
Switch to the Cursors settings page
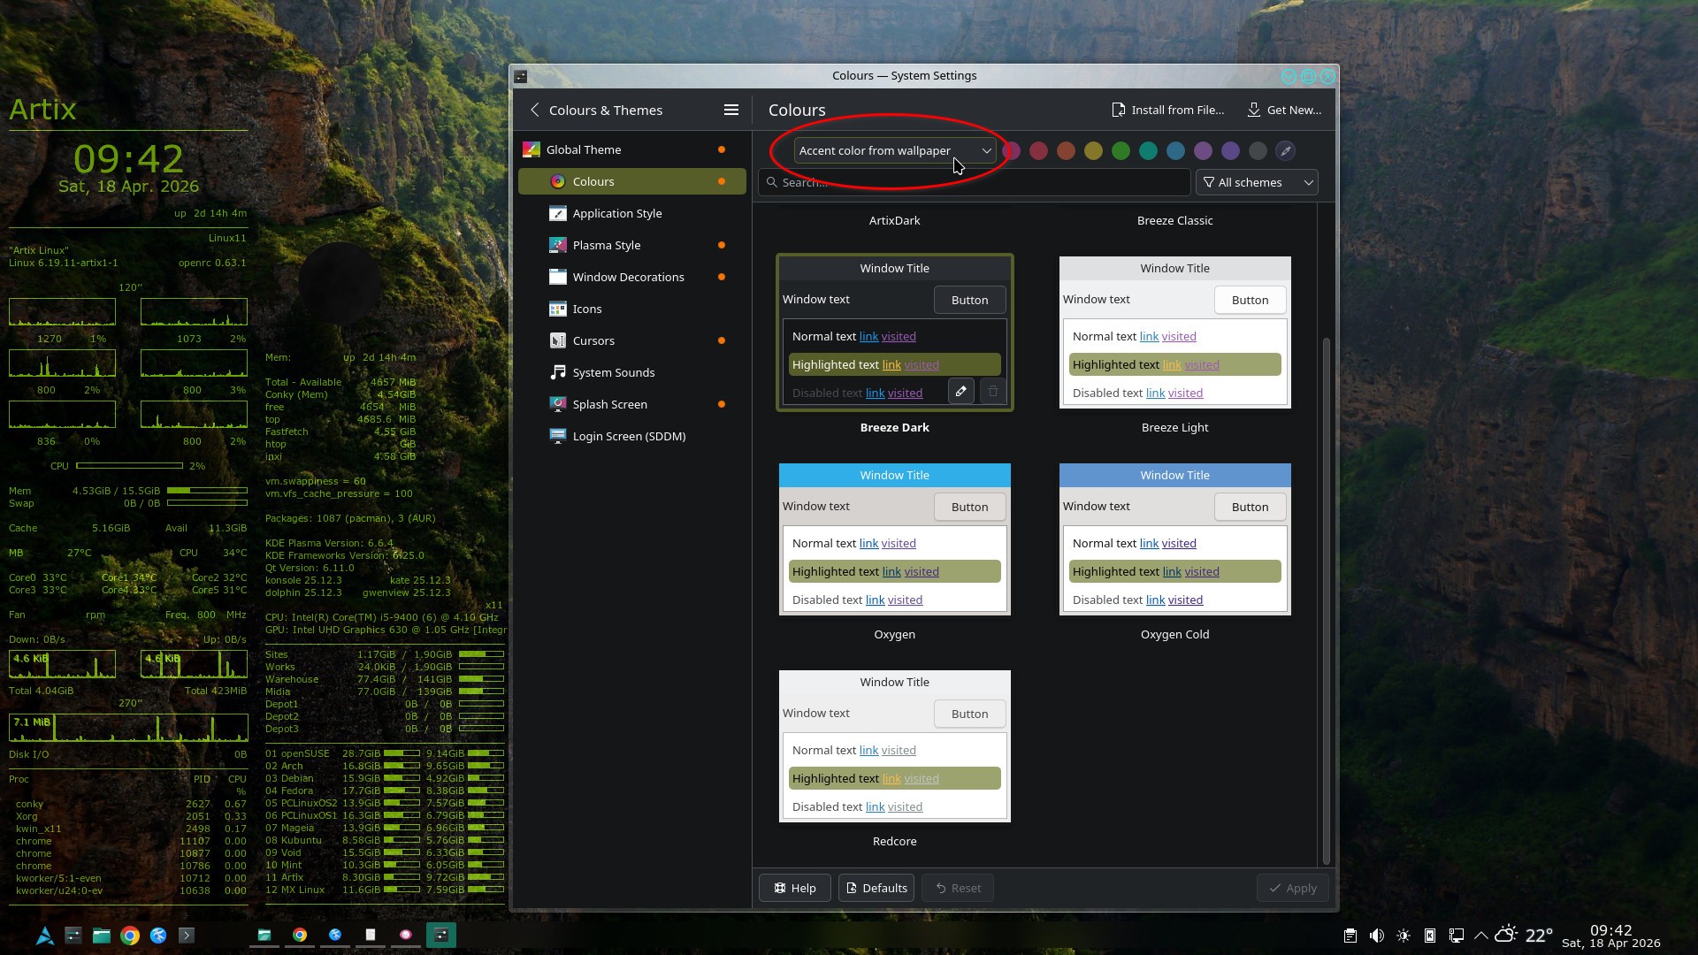593,340
